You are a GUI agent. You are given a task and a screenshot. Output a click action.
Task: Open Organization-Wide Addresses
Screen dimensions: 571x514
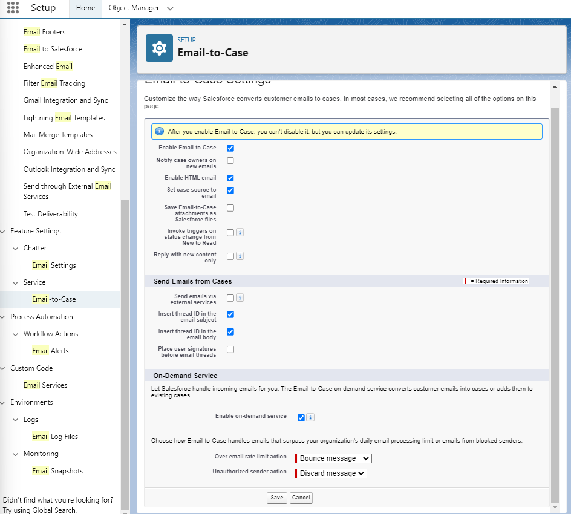(x=70, y=152)
